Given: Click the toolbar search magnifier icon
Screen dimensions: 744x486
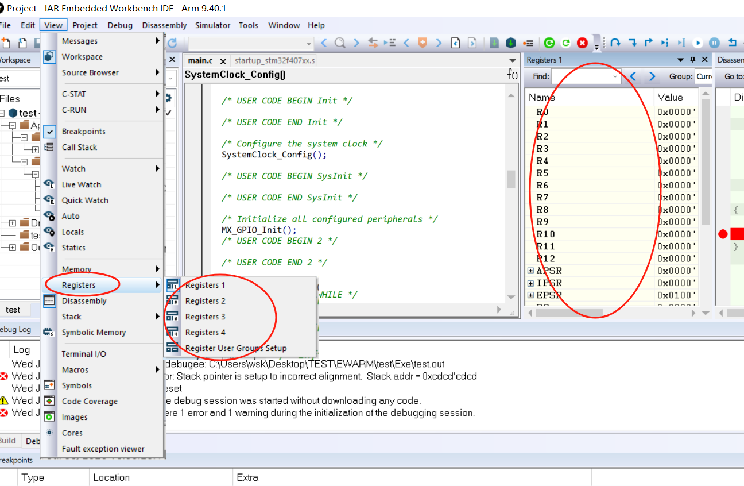Looking at the screenshot, I should point(340,43).
